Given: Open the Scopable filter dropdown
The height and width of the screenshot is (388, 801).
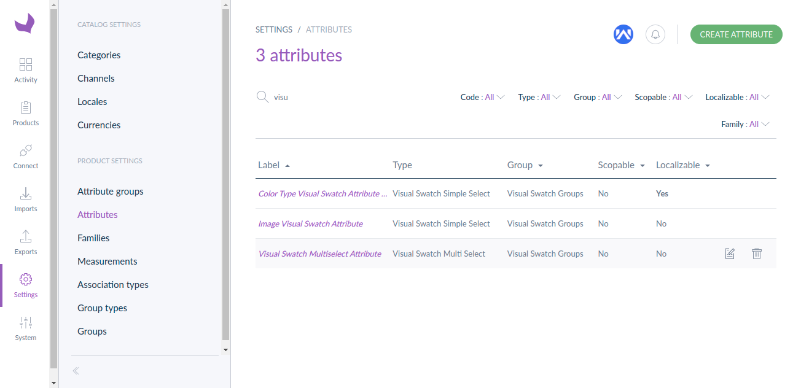Looking at the screenshot, I should point(664,97).
